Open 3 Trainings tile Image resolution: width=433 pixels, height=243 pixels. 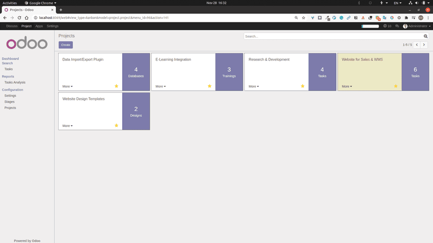(x=229, y=72)
